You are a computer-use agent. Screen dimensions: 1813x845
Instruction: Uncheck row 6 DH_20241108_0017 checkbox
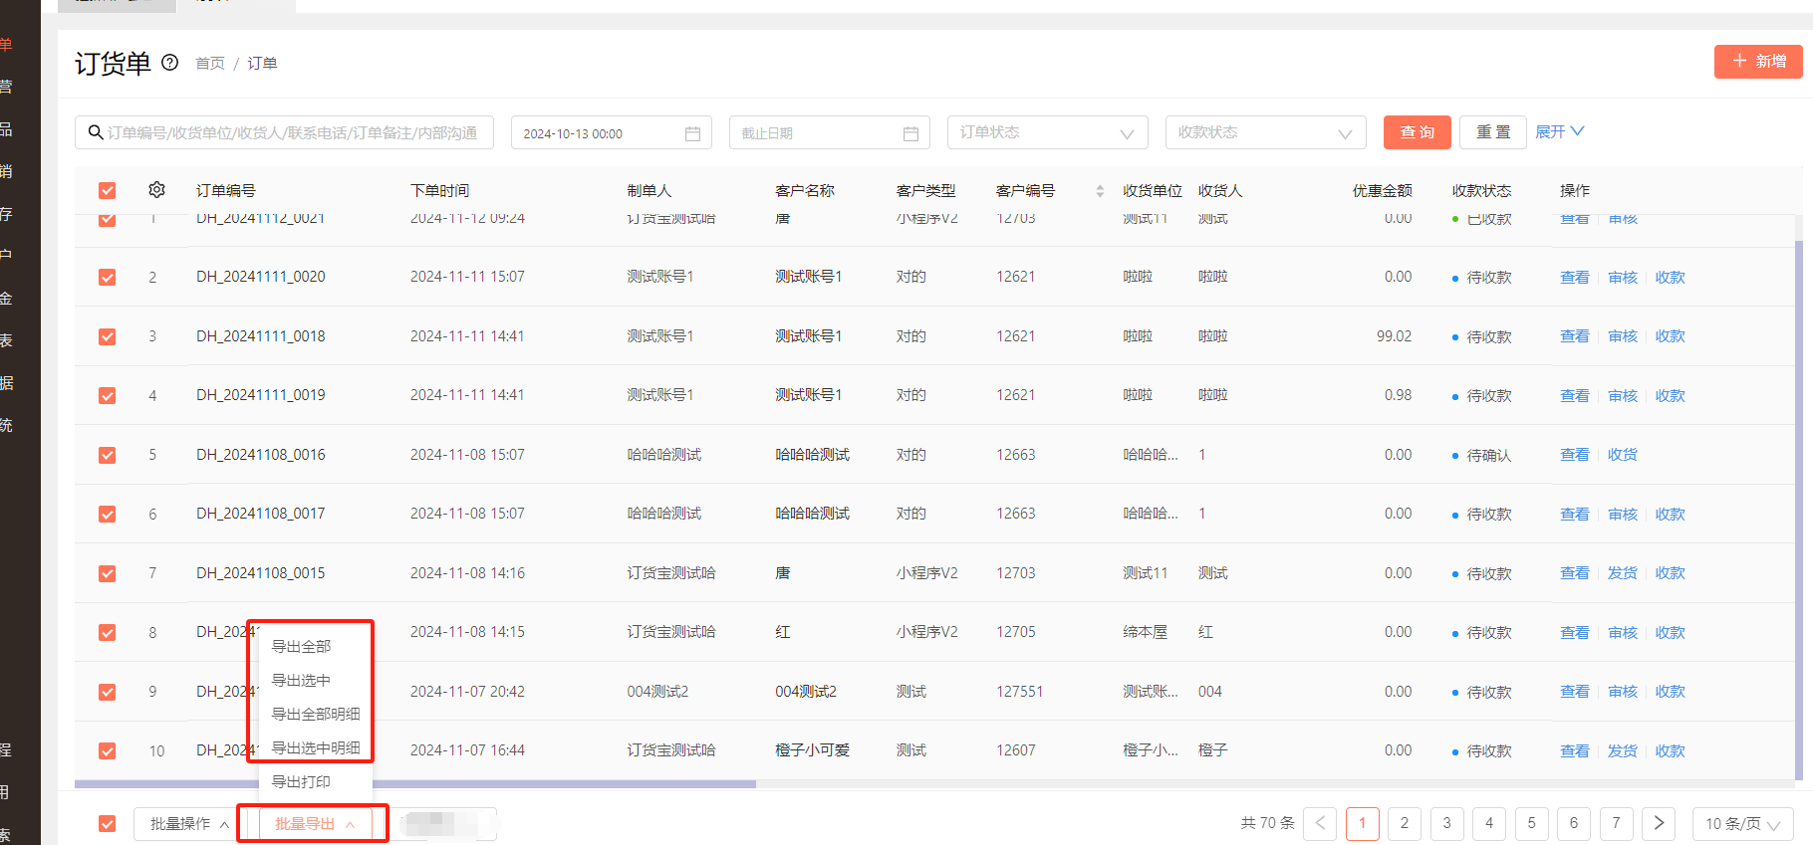(108, 514)
